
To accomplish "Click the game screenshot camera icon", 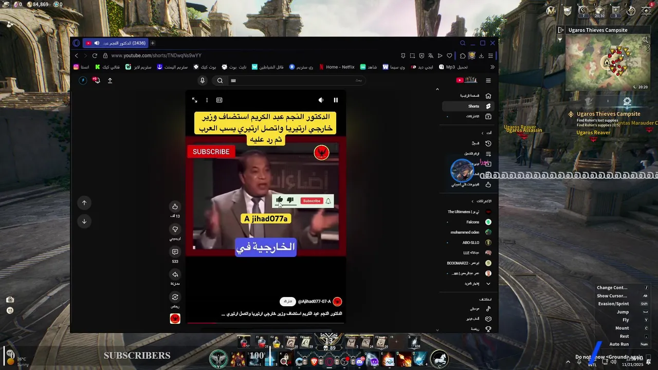I will coord(10,300).
